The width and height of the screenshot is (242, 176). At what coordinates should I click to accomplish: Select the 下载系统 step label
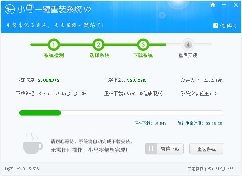143,55
